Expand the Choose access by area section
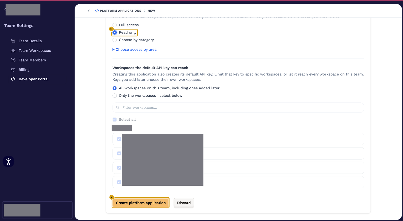The height and width of the screenshot is (221, 403). 135,50
